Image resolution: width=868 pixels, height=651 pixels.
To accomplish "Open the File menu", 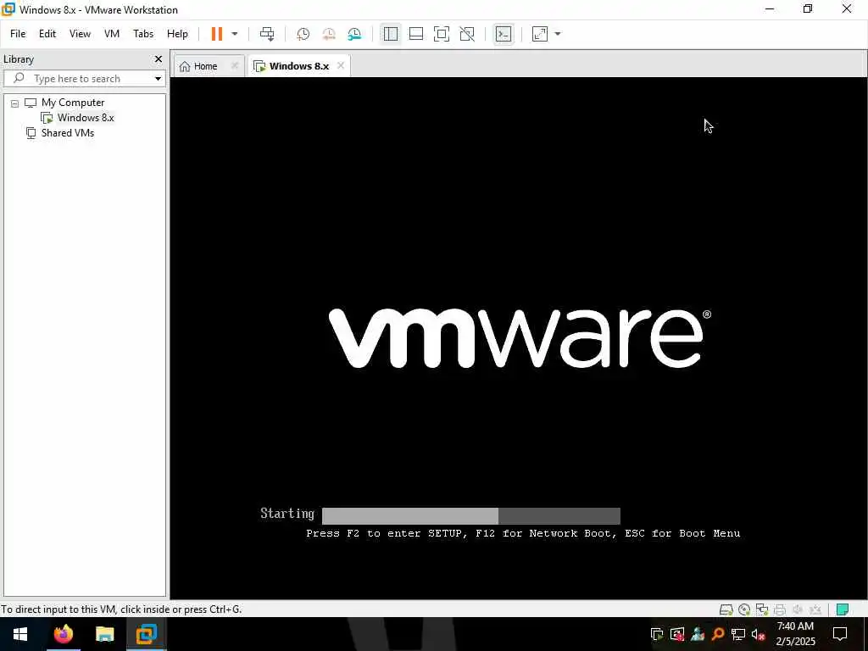I will coord(18,34).
